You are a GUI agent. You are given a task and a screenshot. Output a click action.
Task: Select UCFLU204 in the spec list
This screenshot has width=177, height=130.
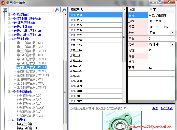[x=96, y=20]
